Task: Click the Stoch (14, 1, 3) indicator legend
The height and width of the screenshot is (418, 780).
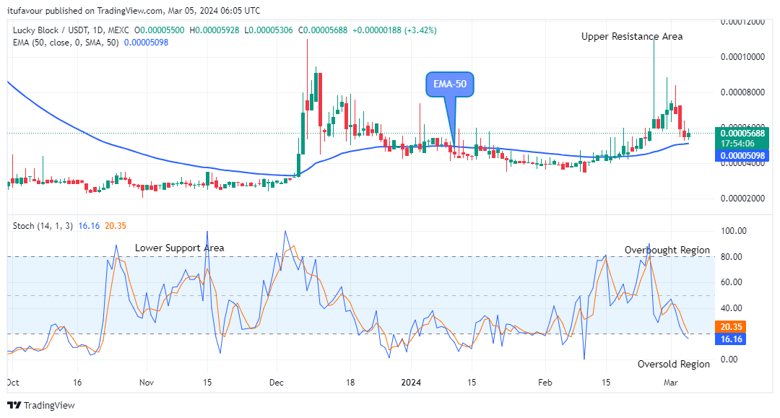Action: pyautogui.click(x=43, y=226)
